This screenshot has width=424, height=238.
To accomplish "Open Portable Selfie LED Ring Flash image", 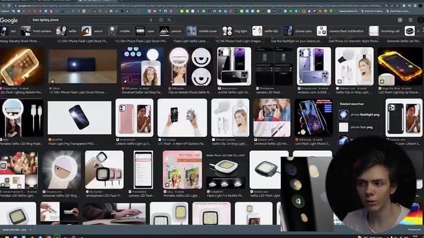I will (x=22, y=118).
